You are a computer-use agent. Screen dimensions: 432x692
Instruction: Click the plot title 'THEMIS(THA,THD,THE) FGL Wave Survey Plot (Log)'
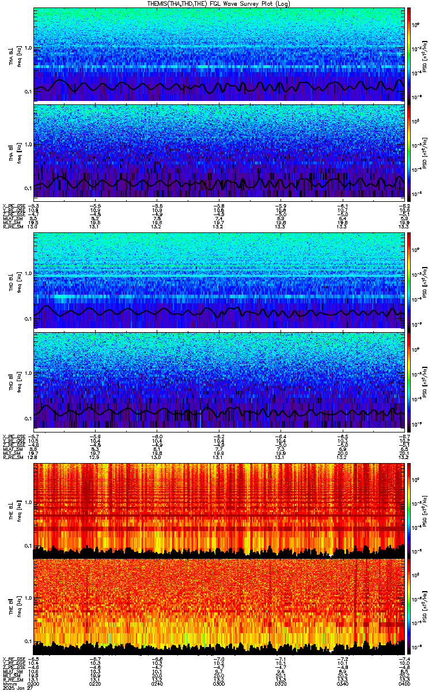[218, 3]
